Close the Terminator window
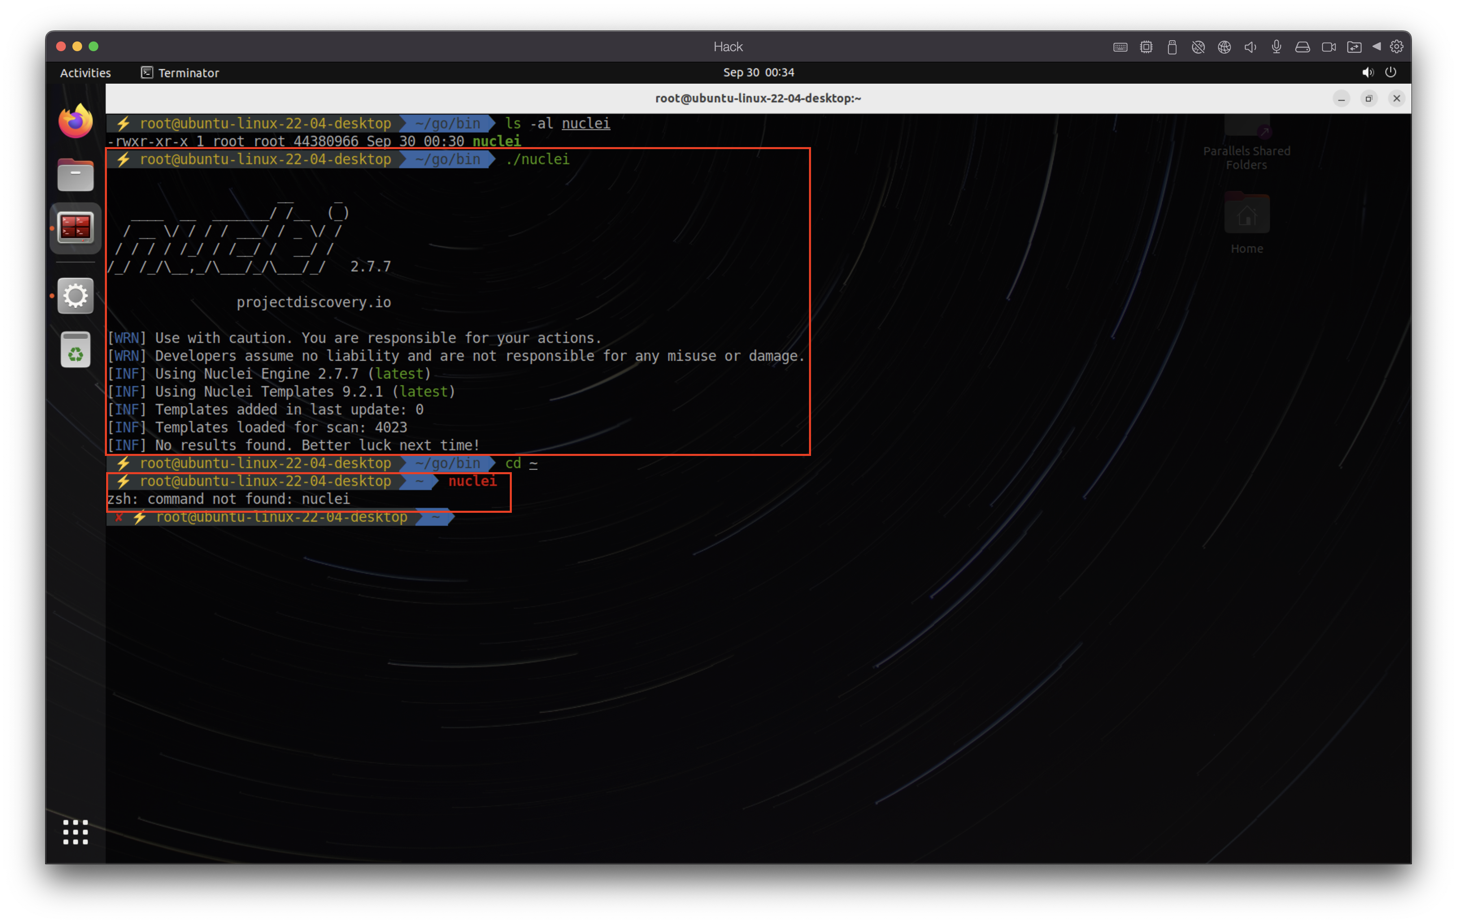 (x=1396, y=99)
